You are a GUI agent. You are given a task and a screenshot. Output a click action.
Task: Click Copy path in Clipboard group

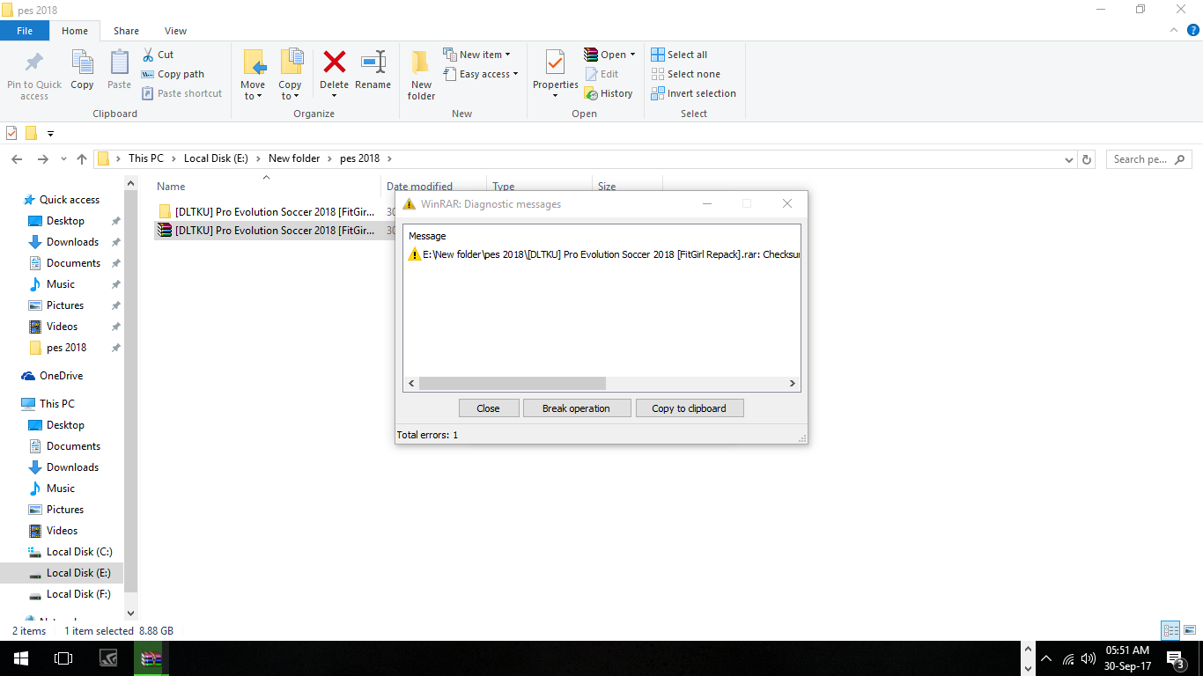pos(173,74)
